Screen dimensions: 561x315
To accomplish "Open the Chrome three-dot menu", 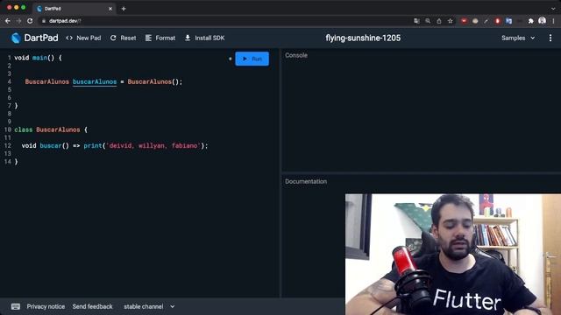I will coord(553,21).
